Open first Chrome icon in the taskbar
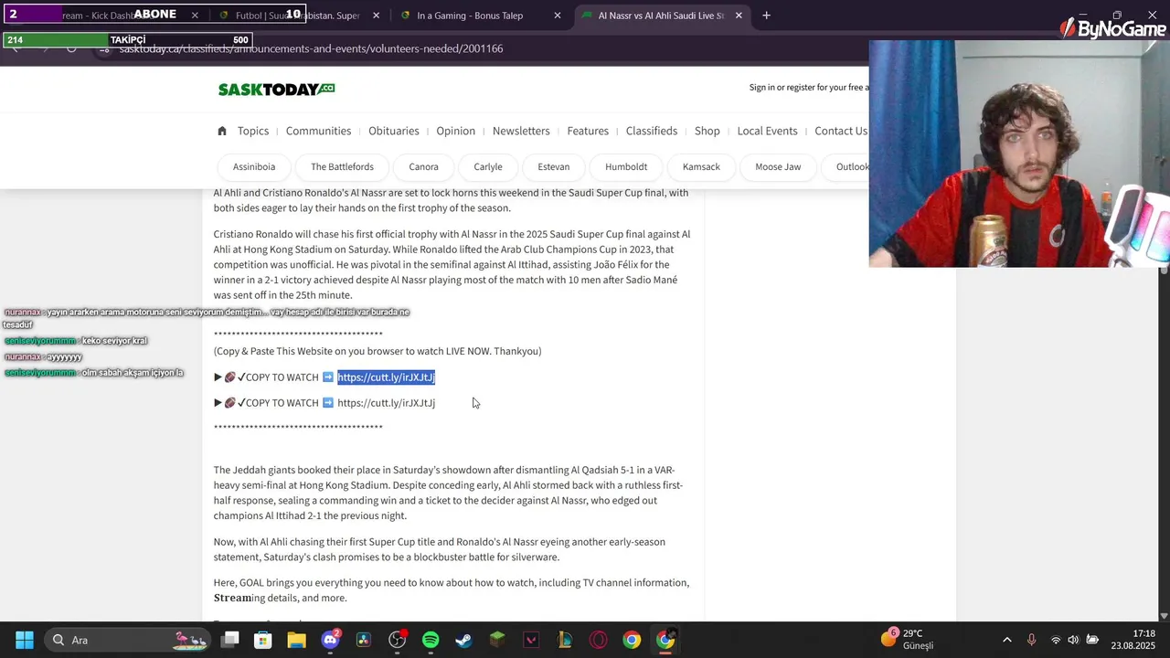Viewport: 1170px width, 658px height. 632,640
